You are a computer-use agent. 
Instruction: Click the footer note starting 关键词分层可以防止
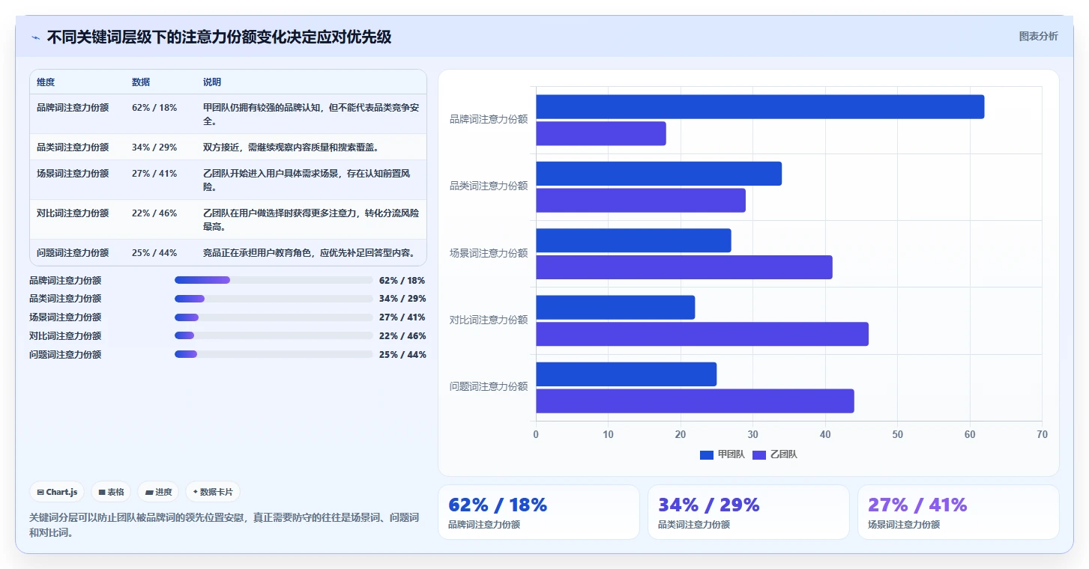pyautogui.click(x=224, y=525)
